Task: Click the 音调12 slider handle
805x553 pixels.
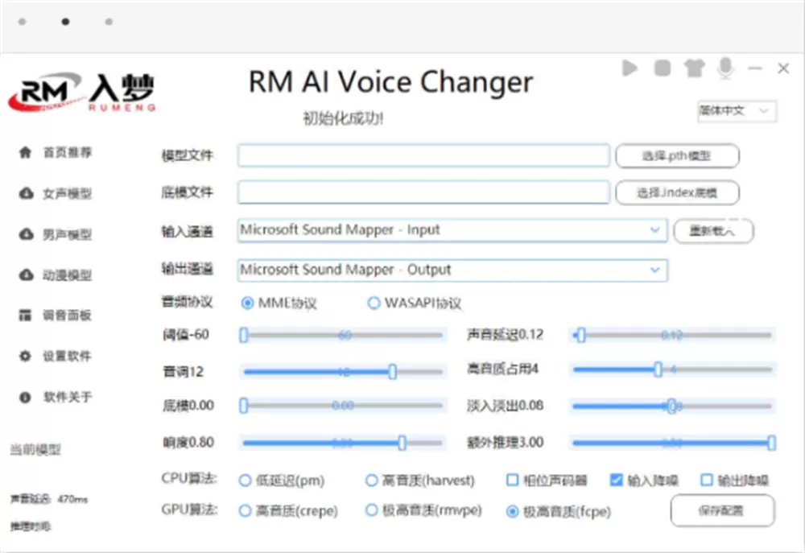Action: 392,372
